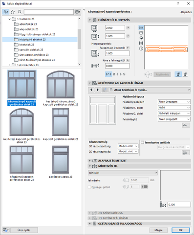This screenshot has width=194, height=235.
Task: Click the window height dimension icon
Action: pos(95,36)
